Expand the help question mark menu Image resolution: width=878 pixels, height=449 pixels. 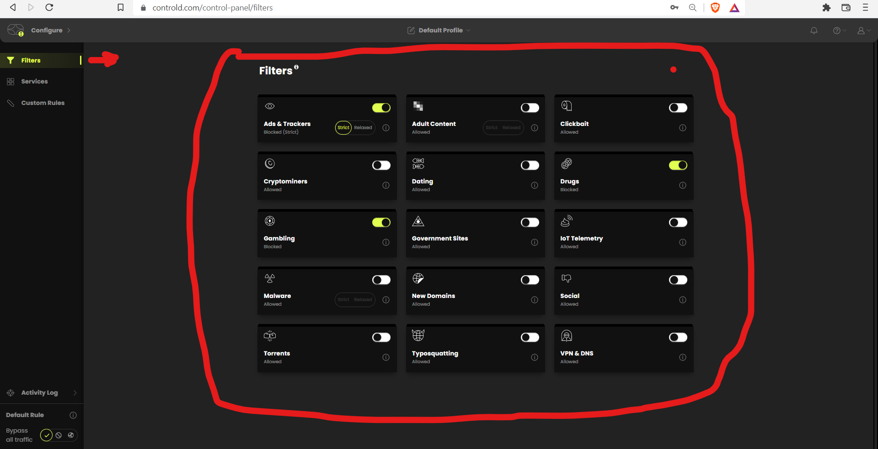tap(839, 31)
